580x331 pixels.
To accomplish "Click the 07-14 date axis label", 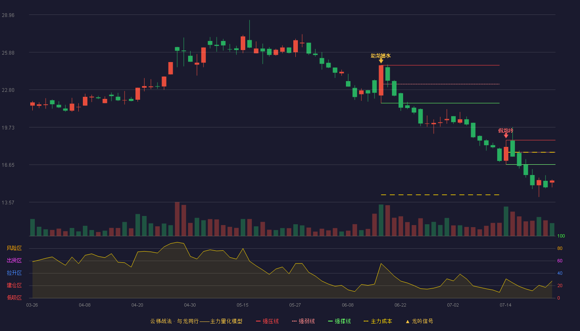I will [x=505, y=305].
